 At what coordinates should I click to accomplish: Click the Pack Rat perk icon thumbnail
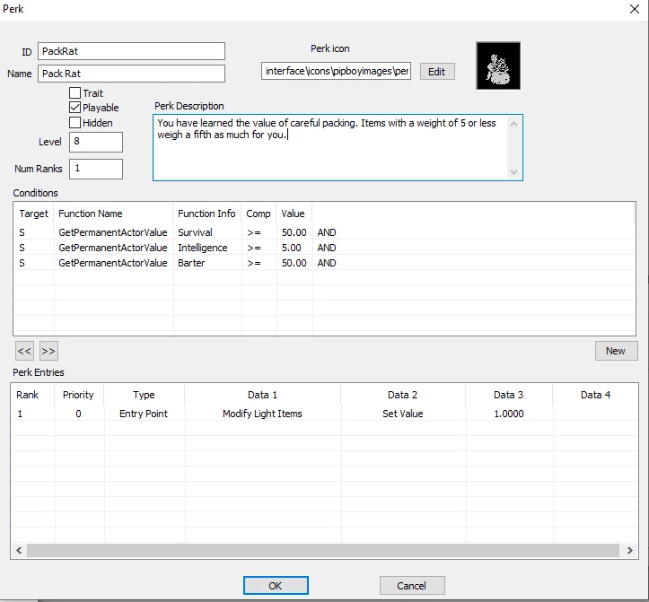click(498, 65)
